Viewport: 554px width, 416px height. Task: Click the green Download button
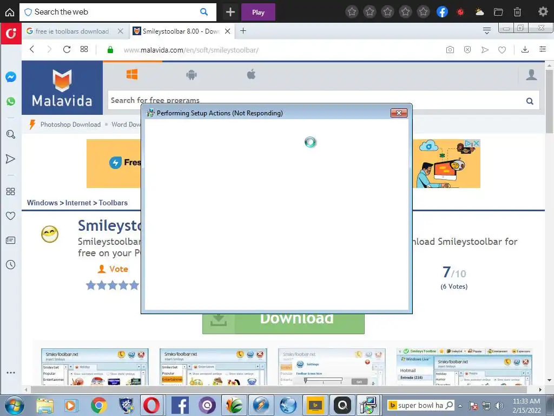tap(283, 323)
